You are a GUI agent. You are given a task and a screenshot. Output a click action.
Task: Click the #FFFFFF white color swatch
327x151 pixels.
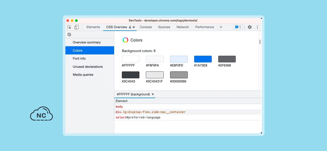point(131,59)
